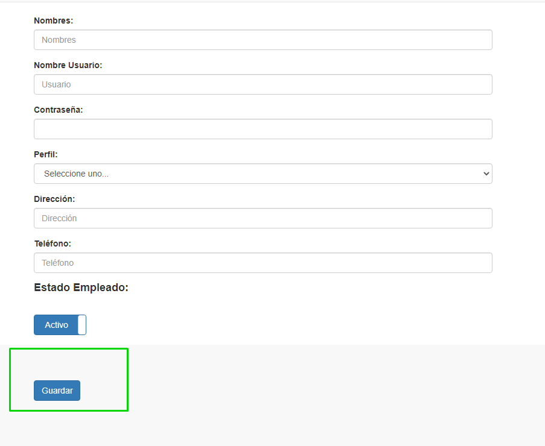Click the 'Estado Empleado:' heading
This screenshot has height=446, width=545.
pyautogui.click(x=81, y=287)
